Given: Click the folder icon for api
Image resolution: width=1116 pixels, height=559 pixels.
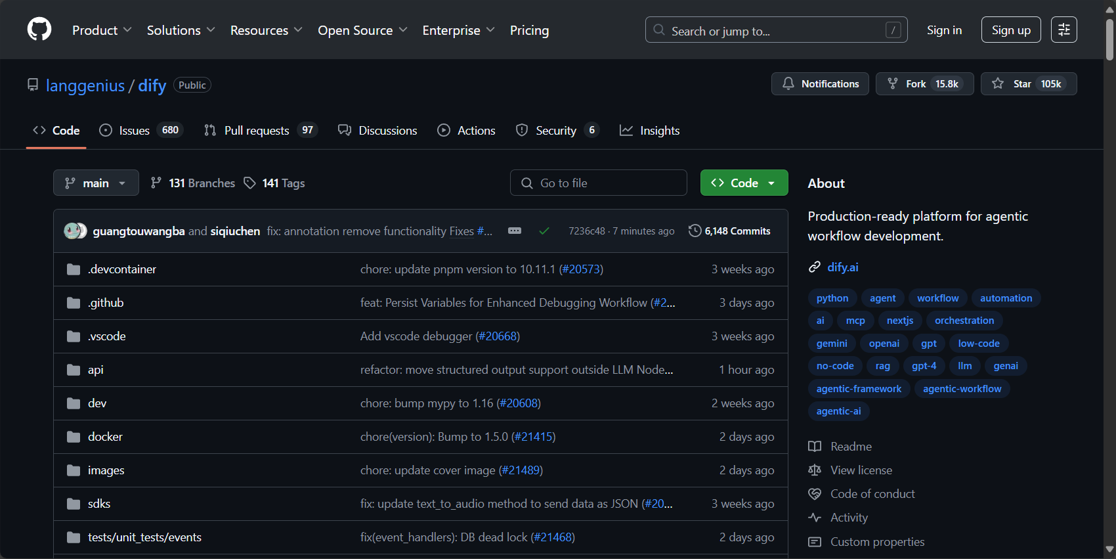Looking at the screenshot, I should [x=74, y=370].
